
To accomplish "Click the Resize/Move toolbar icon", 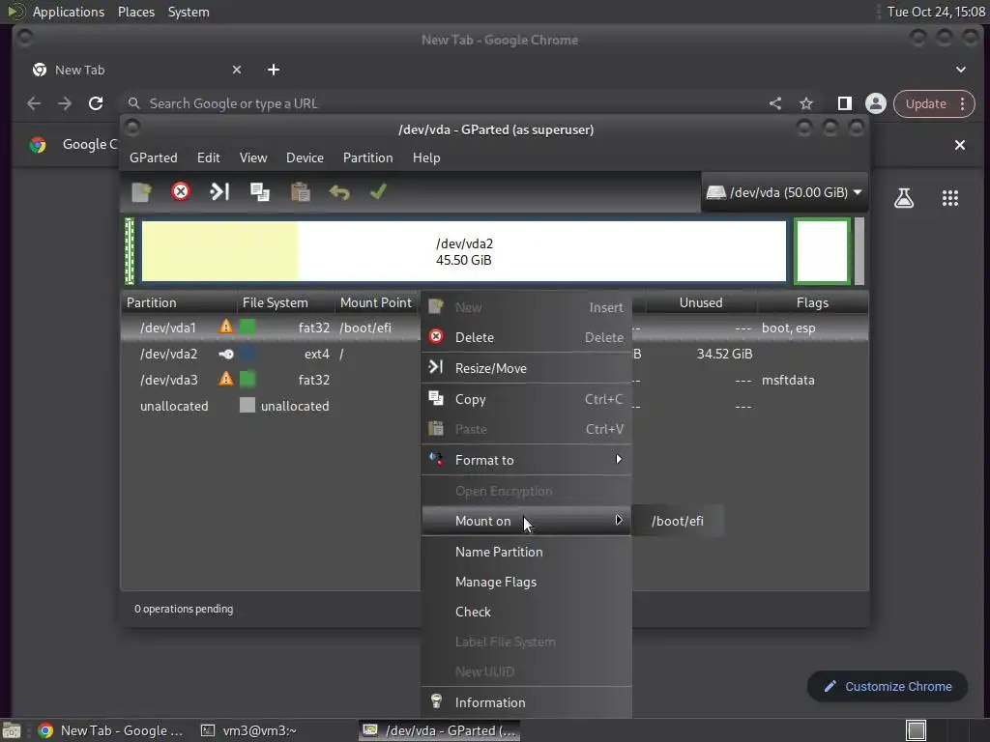I will [219, 191].
